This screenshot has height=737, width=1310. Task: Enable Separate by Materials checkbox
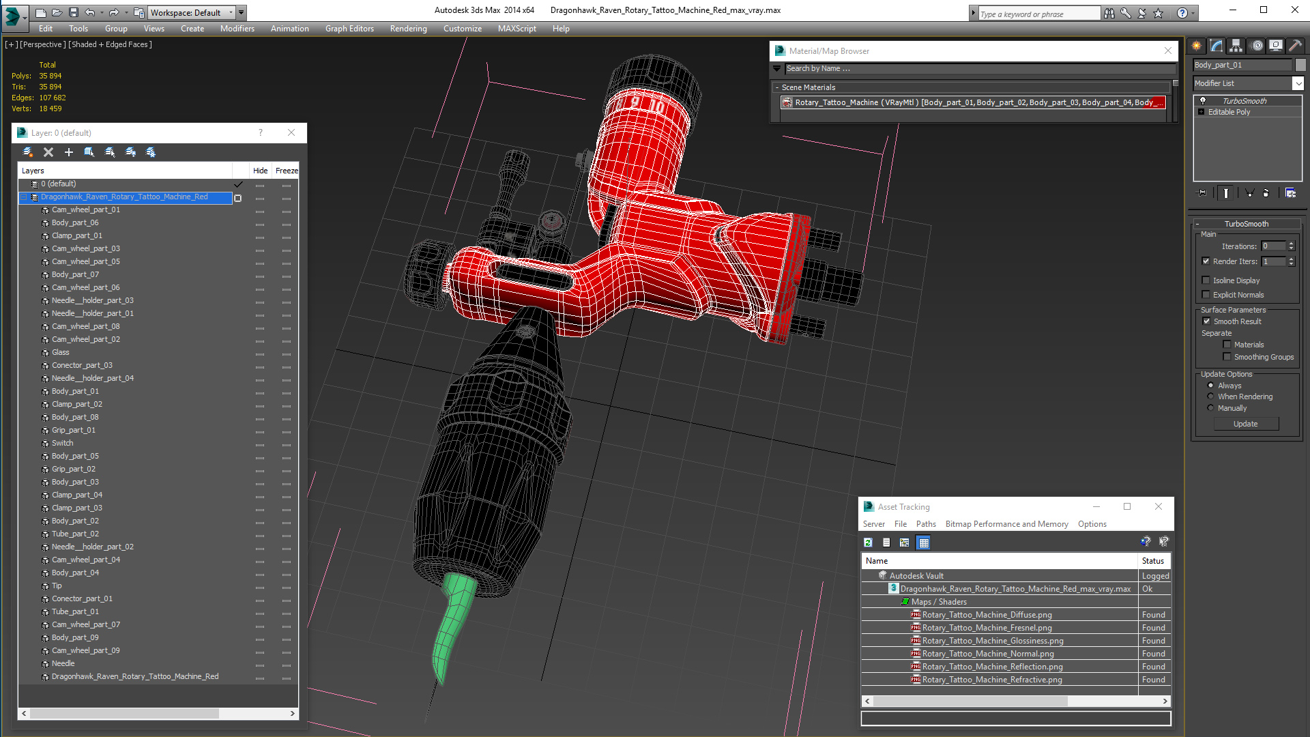1227,345
